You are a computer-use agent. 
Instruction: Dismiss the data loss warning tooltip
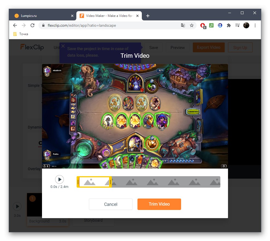[x=63, y=46]
